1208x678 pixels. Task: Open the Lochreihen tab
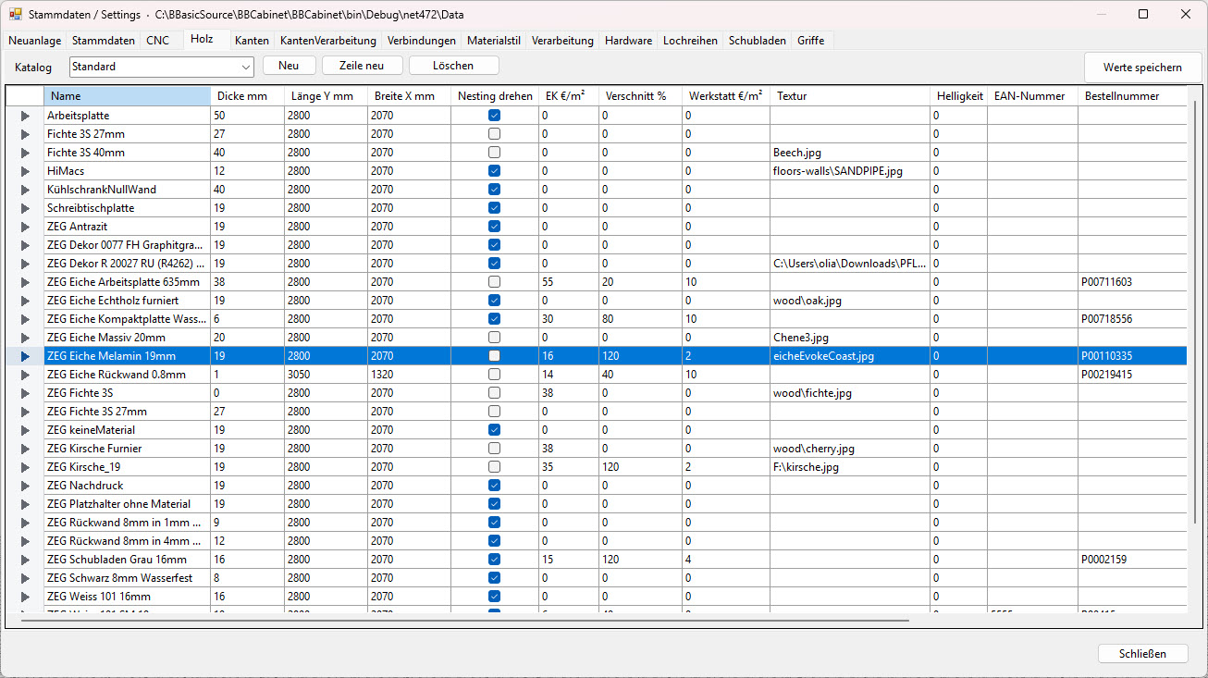(692, 41)
